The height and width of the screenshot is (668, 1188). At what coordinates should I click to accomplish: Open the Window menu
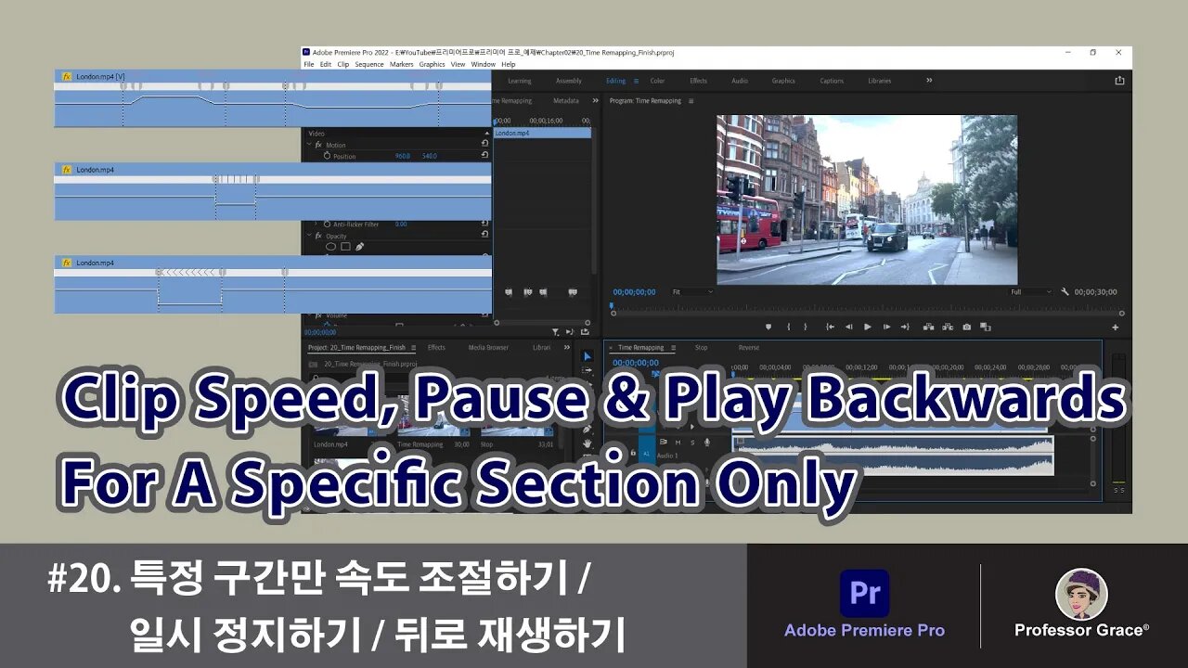pyautogui.click(x=483, y=64)
